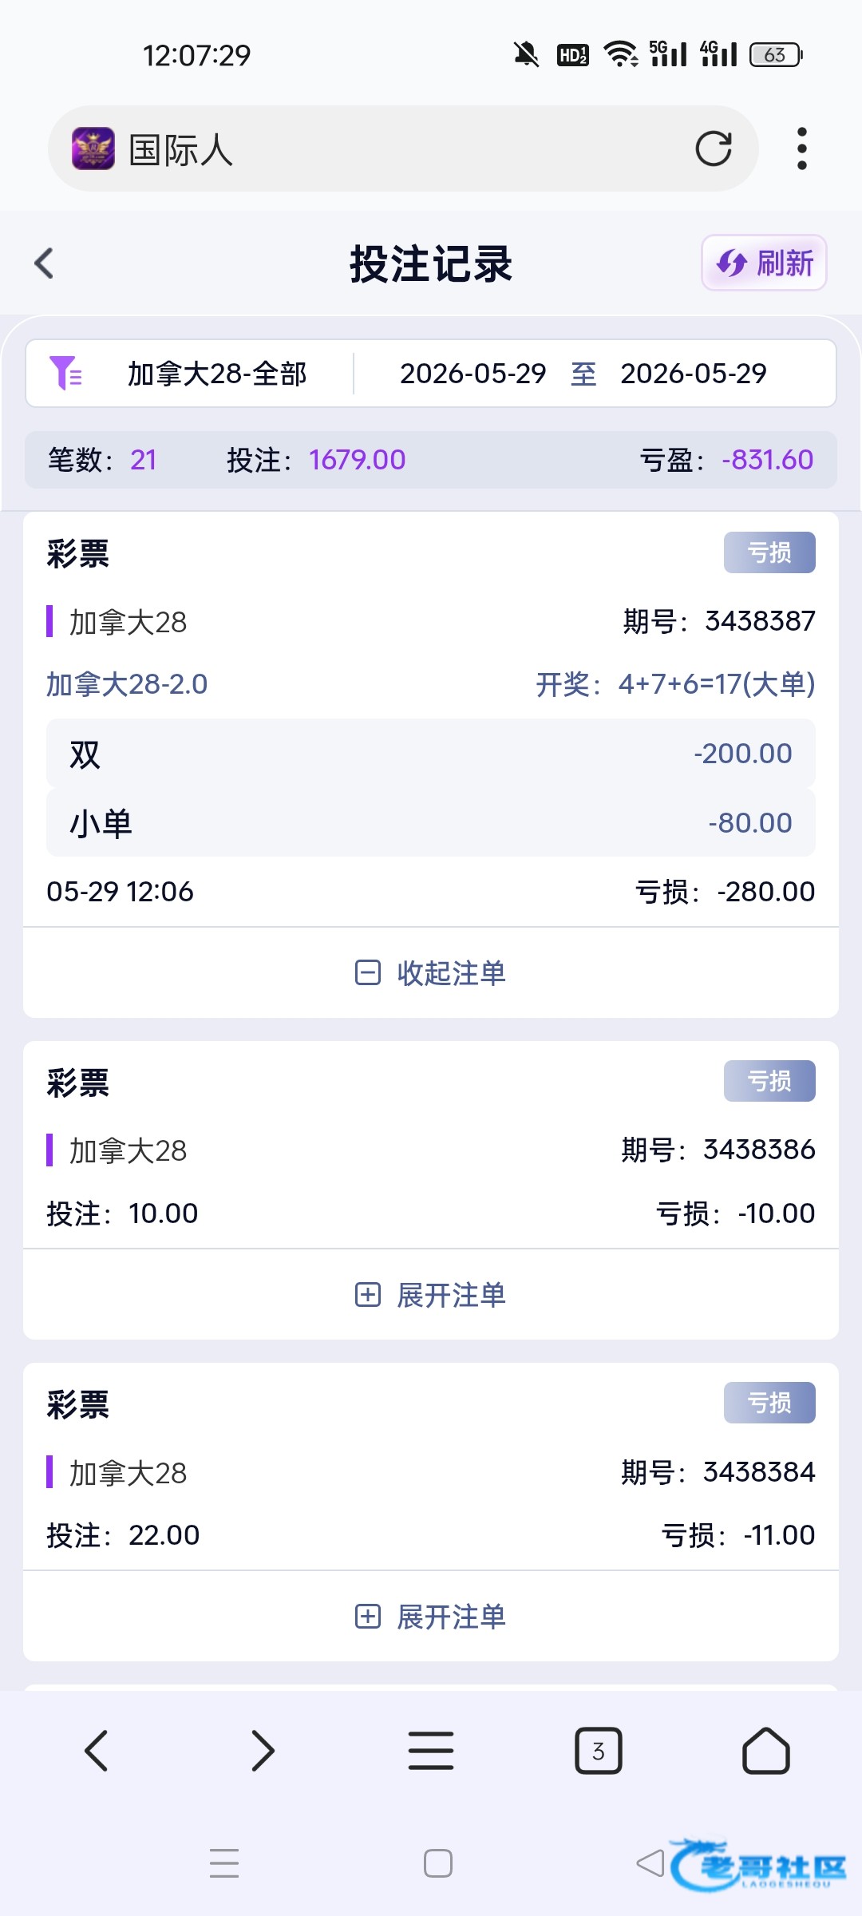Screen dimensions: 862x1916
Task: Open the browser bottom hamburger menu
Action: pos(431,1751)
